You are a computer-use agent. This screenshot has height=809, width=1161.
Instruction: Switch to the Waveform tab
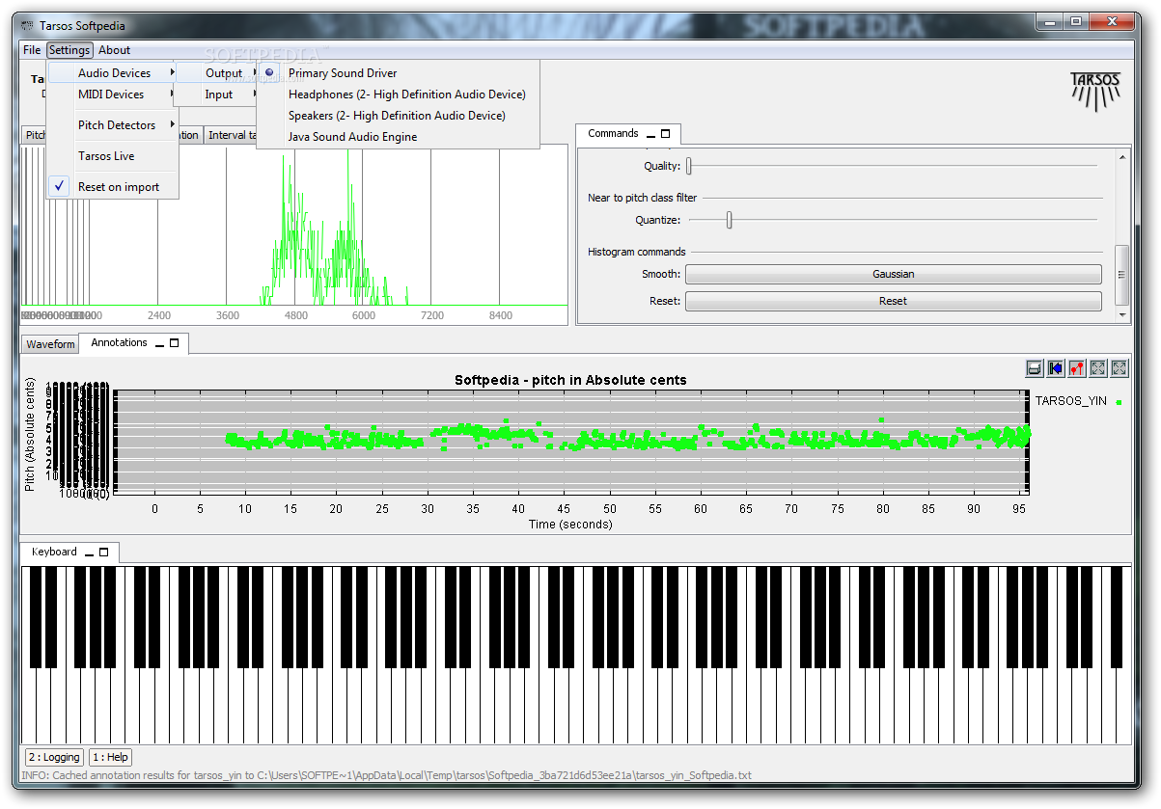pyautogui.click(x=50, y=344)
